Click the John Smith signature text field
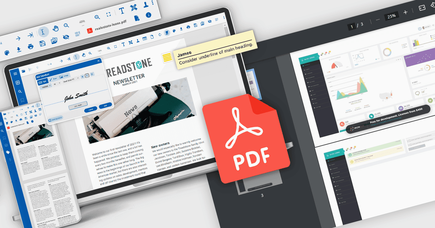 pos(78,105)
